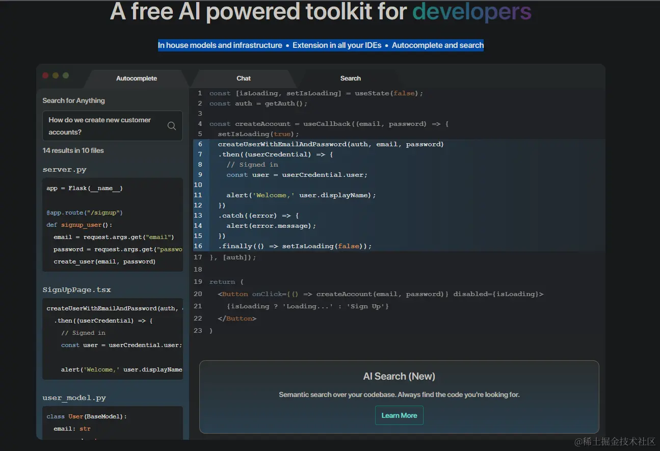Click the green window dot

[66, 75]
